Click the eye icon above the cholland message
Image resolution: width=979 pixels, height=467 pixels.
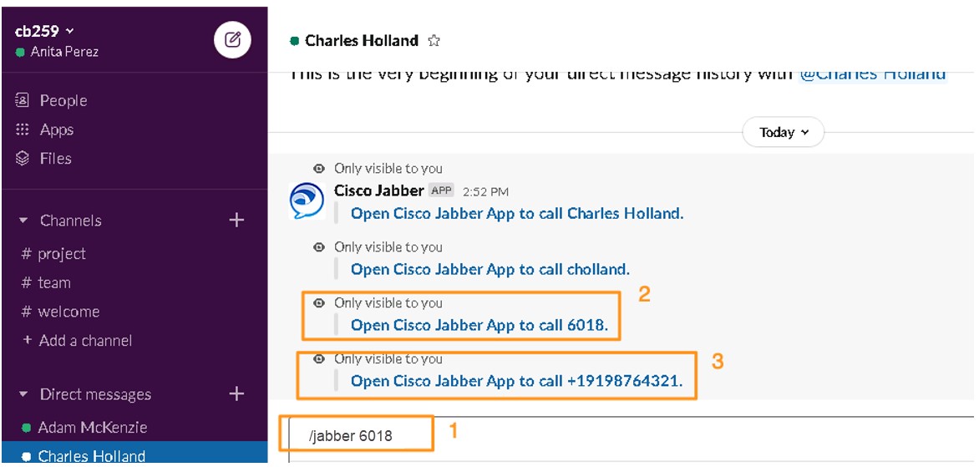coord(319,247)
